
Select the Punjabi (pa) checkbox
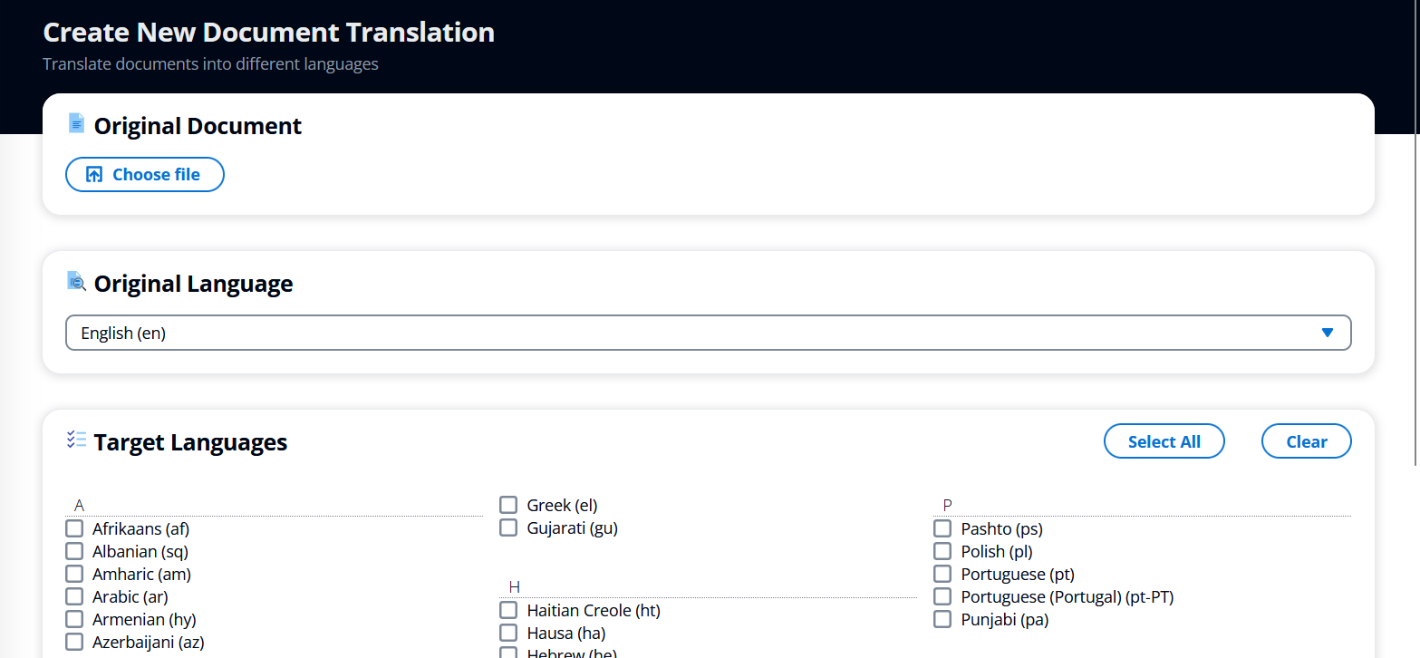(942, 619)
